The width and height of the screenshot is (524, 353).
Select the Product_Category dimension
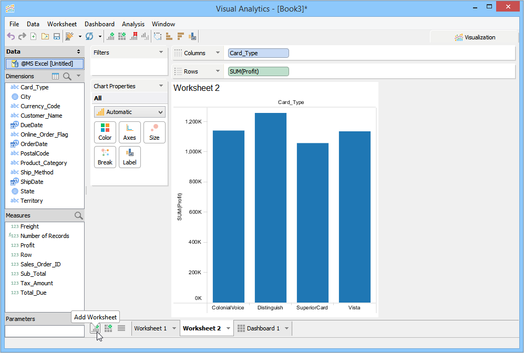pos(44,163)
